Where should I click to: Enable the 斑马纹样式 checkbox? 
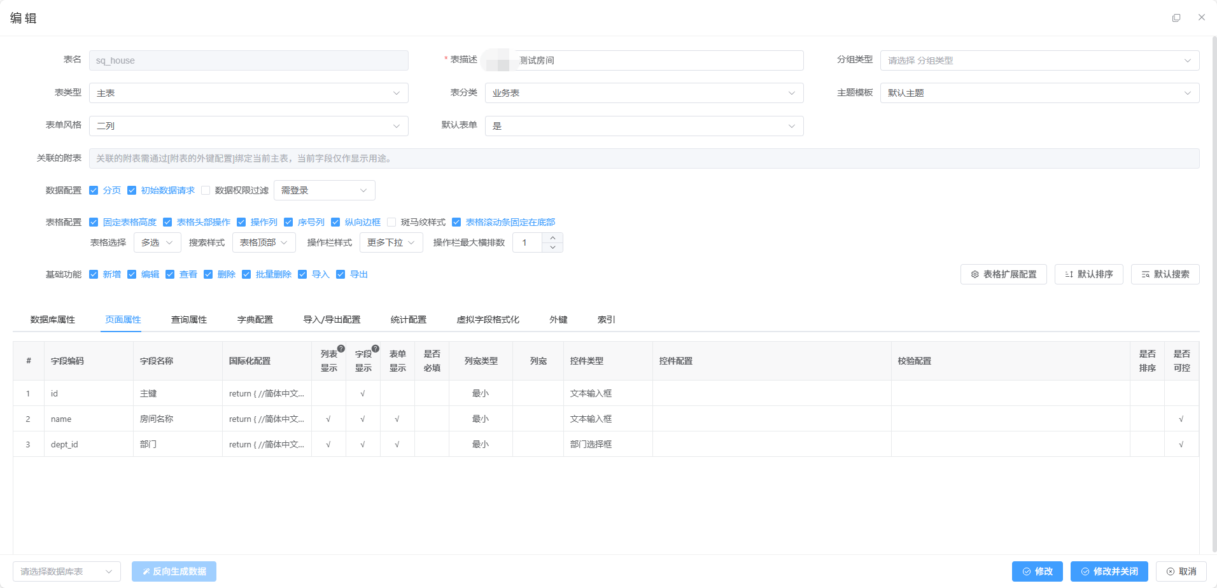pyautogui.click(x=391, y=222)
